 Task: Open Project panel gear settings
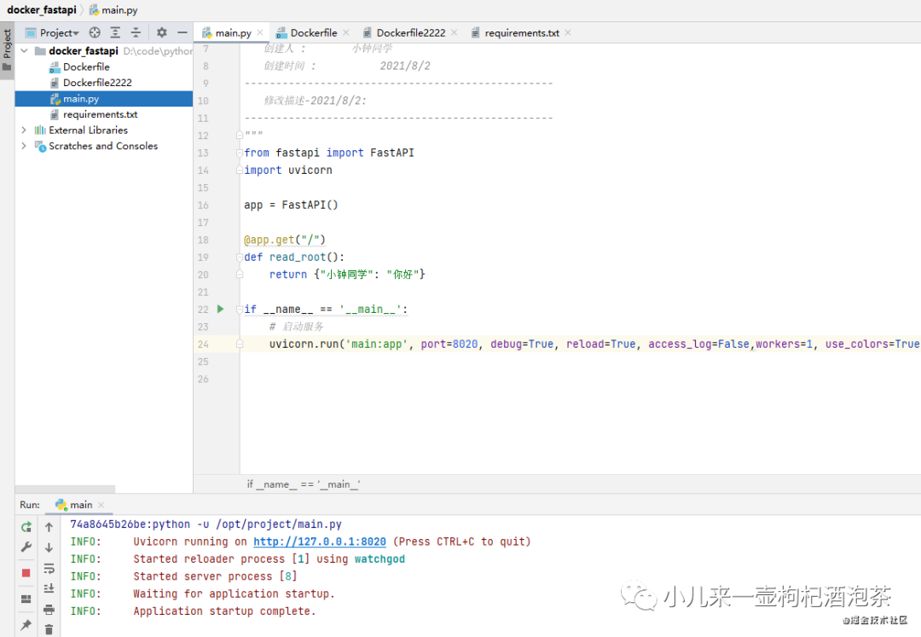point(161,32)
